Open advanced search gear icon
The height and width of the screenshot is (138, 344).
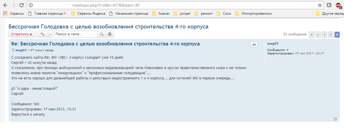pos(109,34)
